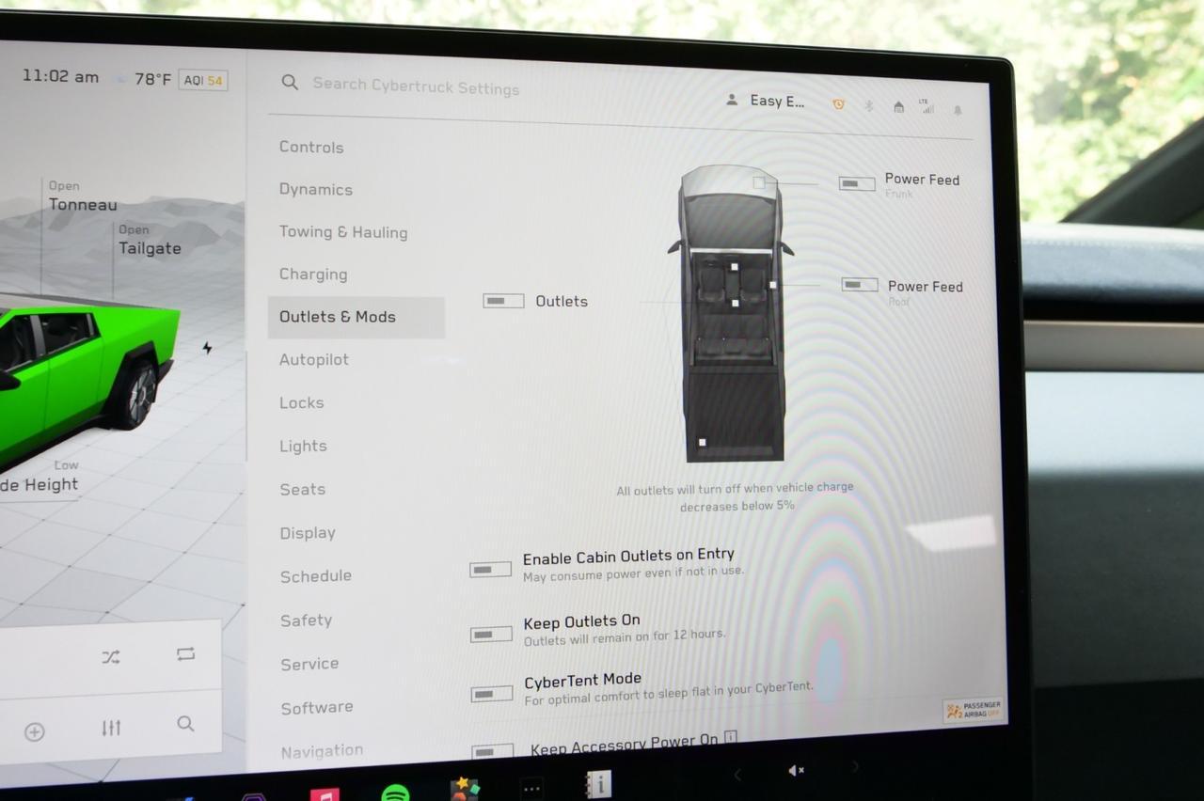The height and width of the screenshot is (801, 1204).
Task: Enable CyberTent Mode
Action: [x=492, y=694]
